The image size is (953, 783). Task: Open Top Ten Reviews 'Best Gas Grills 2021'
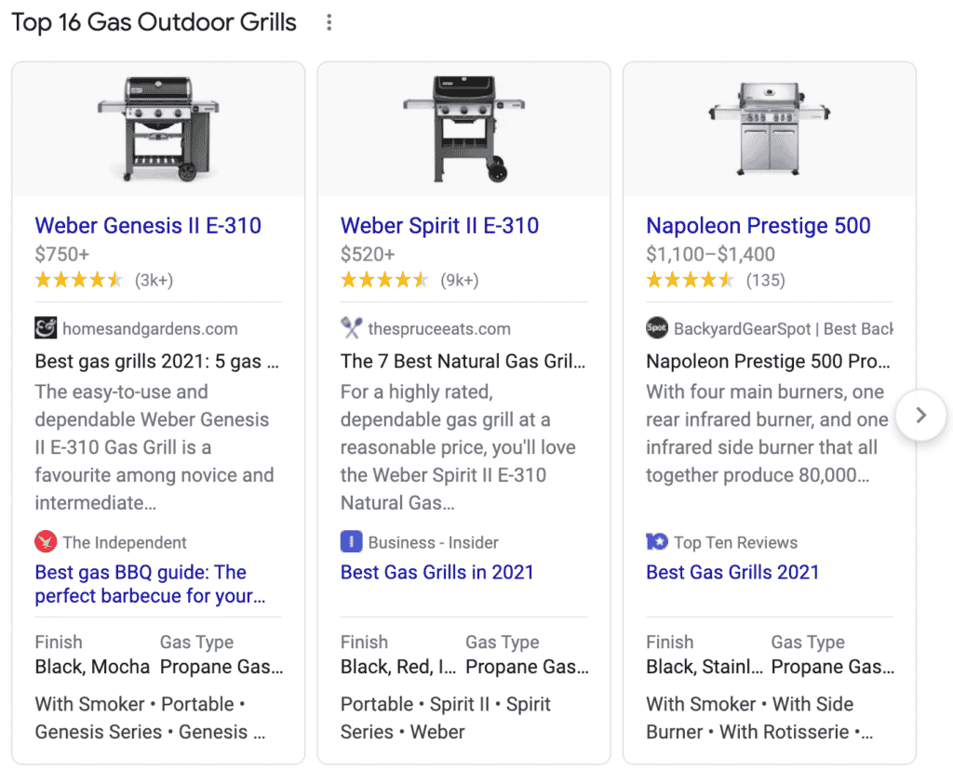(x=732, y=572)
